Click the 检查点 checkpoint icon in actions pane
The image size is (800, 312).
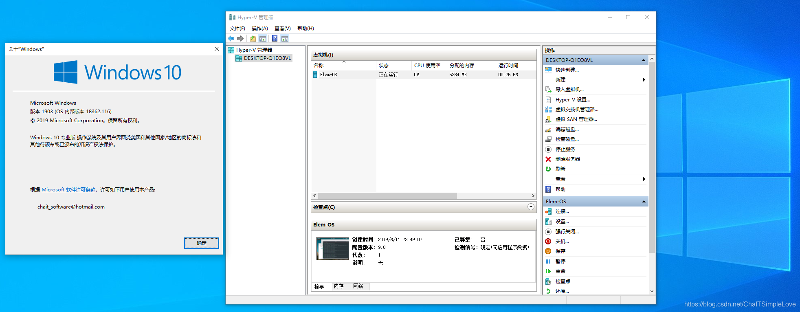click(x=548, y=281)
